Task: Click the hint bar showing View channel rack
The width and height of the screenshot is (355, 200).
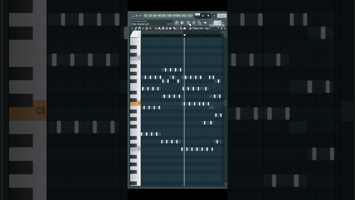Action: (x=152, y=23)
